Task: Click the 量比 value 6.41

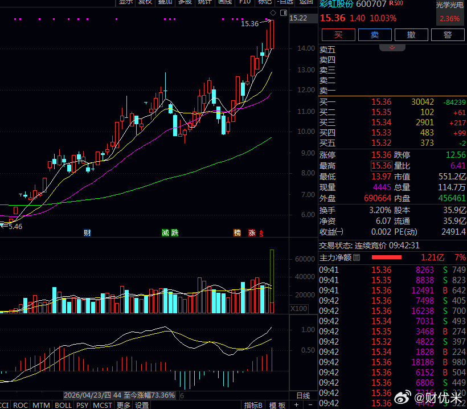Action: click(458, 166)
